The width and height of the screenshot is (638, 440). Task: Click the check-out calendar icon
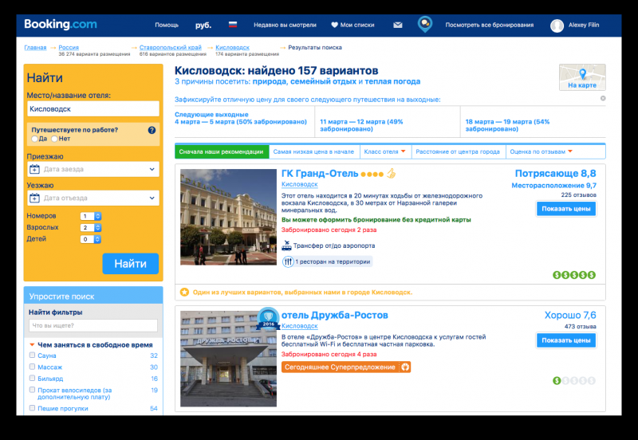click(x=34, y=198)
